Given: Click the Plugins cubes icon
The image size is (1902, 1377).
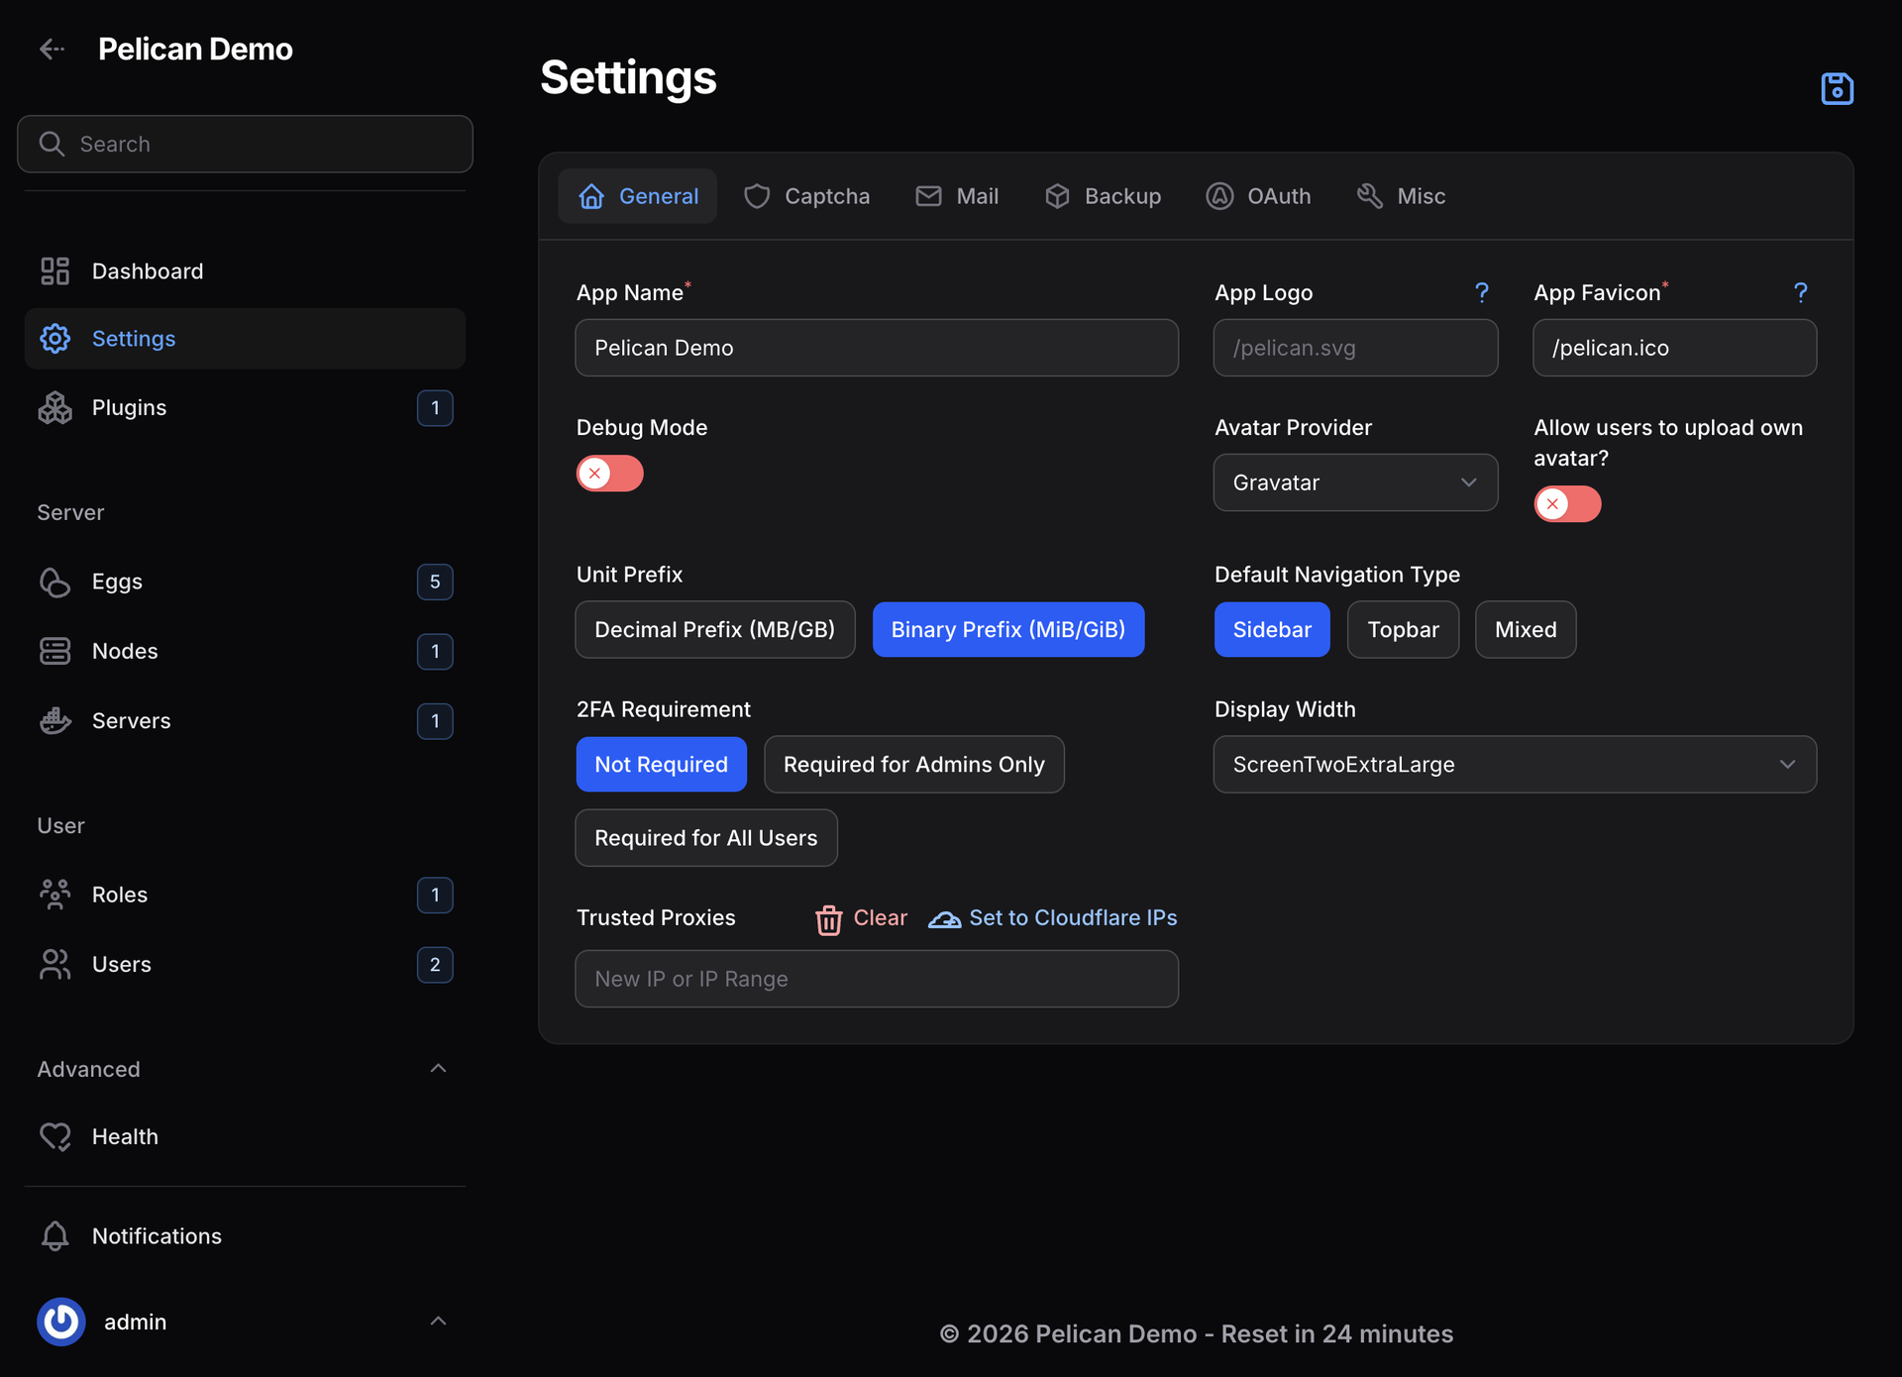Looking at the screenshot, I should click(x=54, y=408).
